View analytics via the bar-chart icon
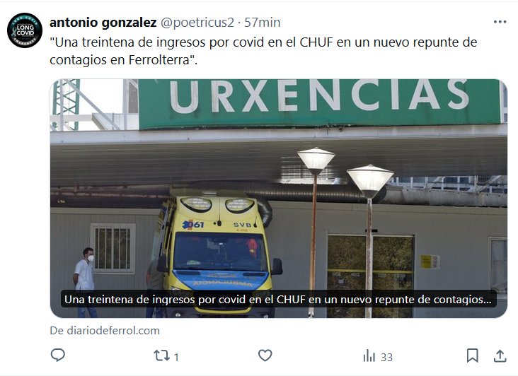The height and width of the screenshot is (376, 518). (x=369, y=356)
